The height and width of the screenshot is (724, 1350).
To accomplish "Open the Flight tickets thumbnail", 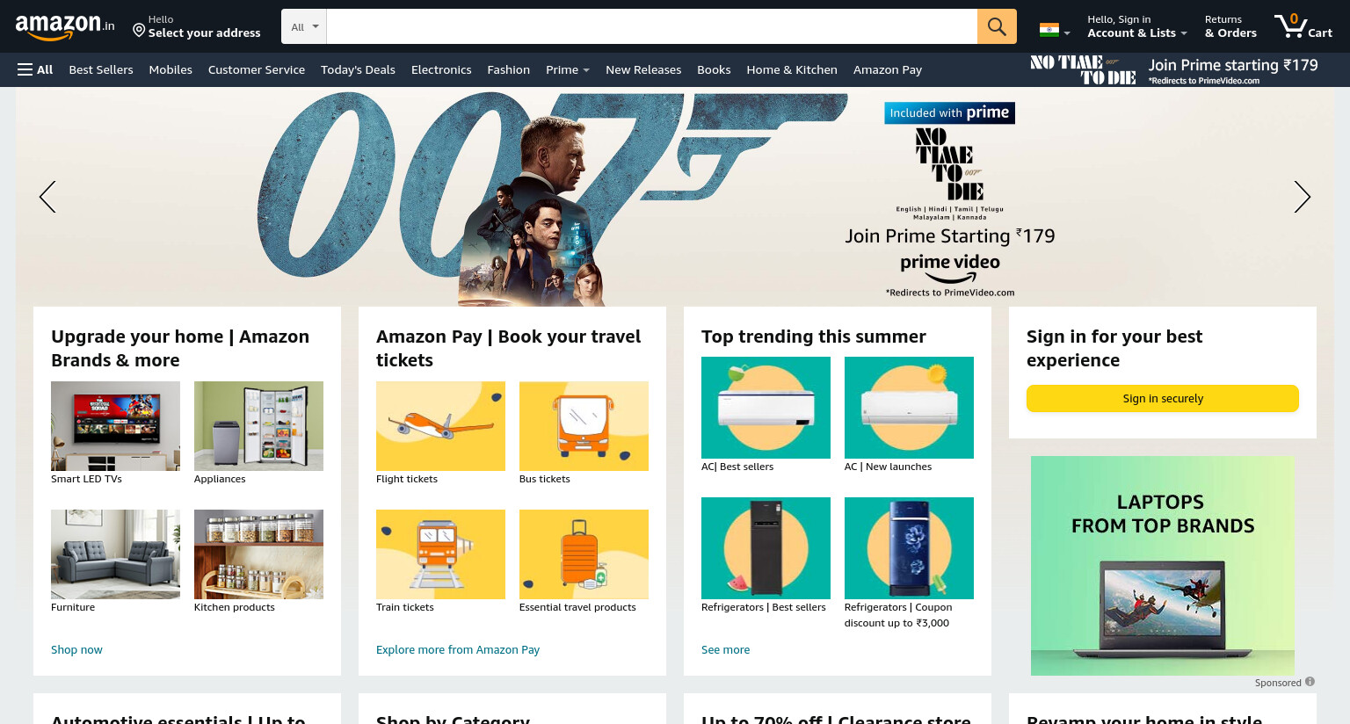I will 440,426.
